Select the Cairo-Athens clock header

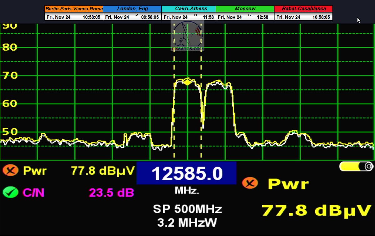click(x=188, y=9)
